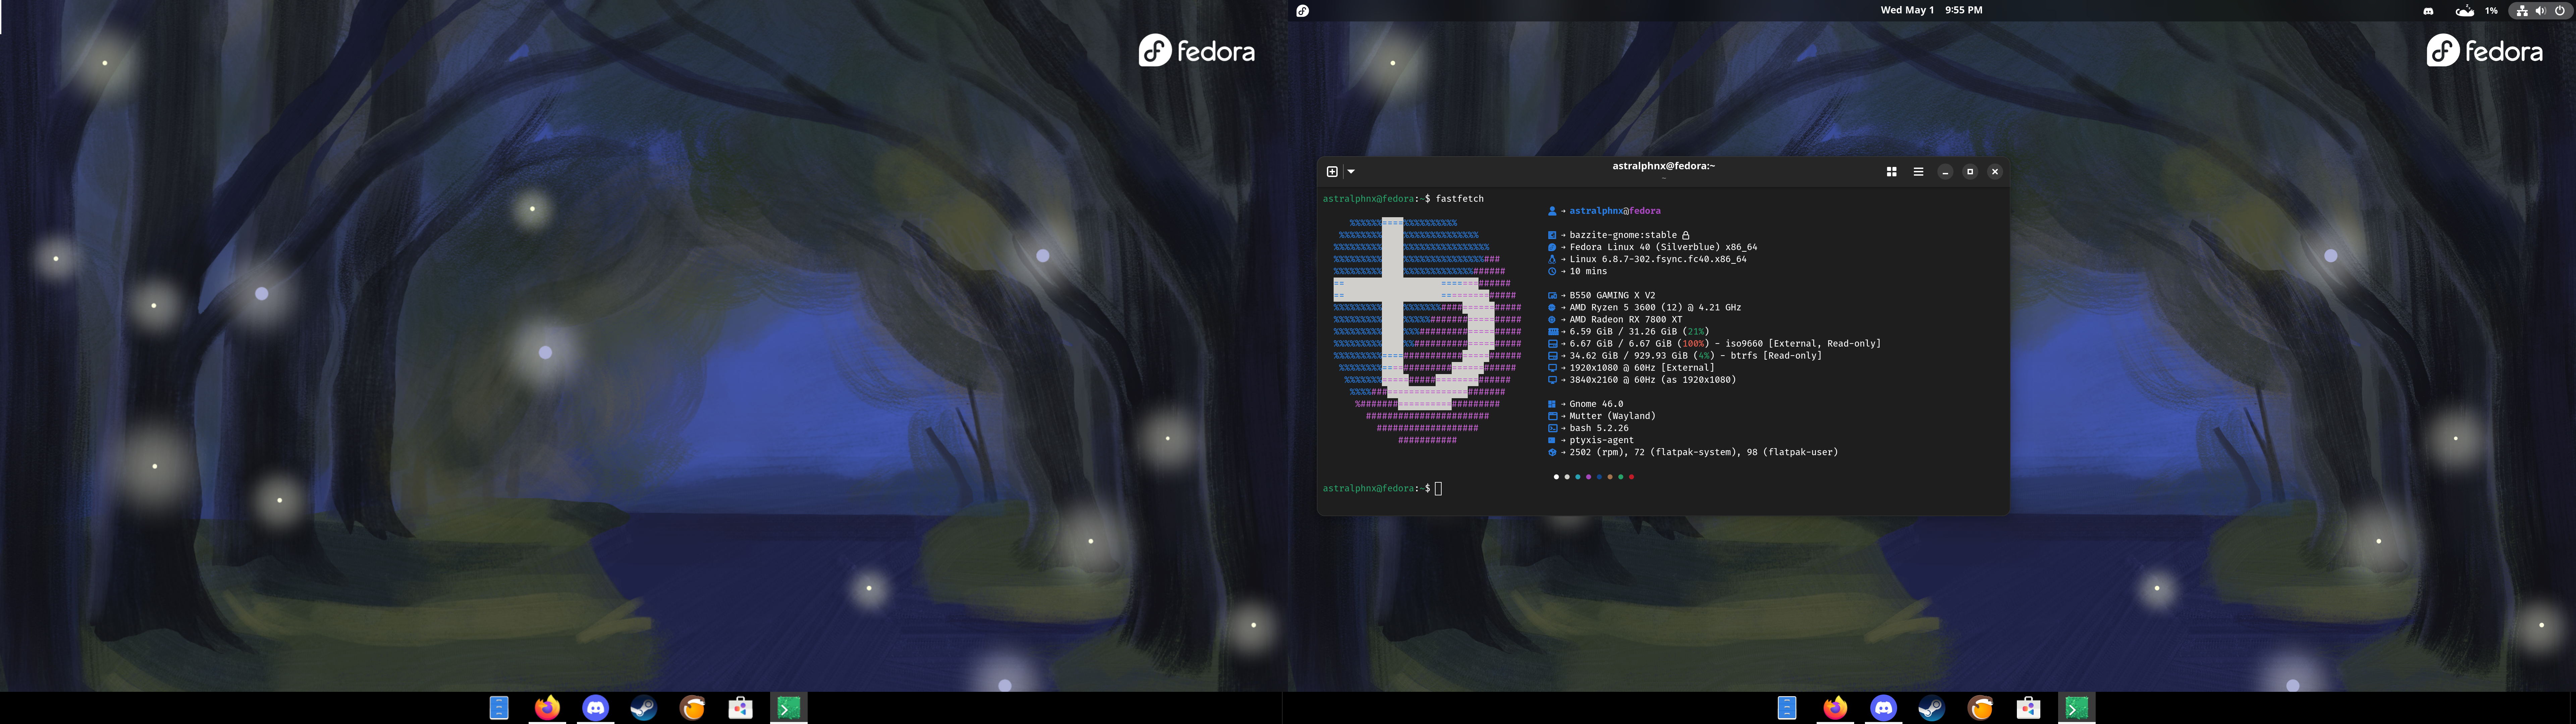Open quick settings via network icon
Image resolution: width=2576 pixels, height=724 pixels.
click(2522, 11)
